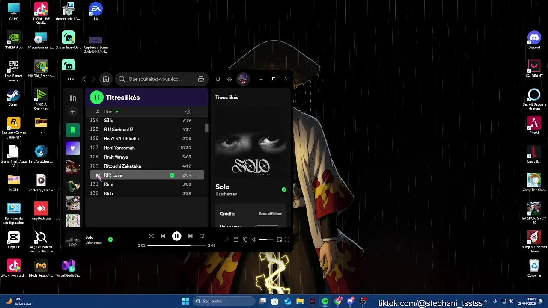Skip to the previous track
Screen dimensions: 548x308
tap(163, 236)
